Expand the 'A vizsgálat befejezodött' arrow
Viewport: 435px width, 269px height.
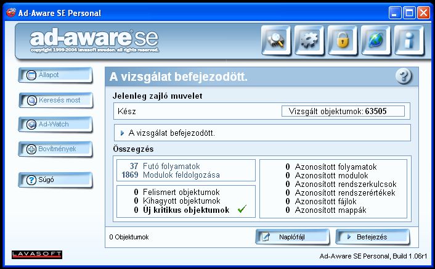[x=122, y=133]
